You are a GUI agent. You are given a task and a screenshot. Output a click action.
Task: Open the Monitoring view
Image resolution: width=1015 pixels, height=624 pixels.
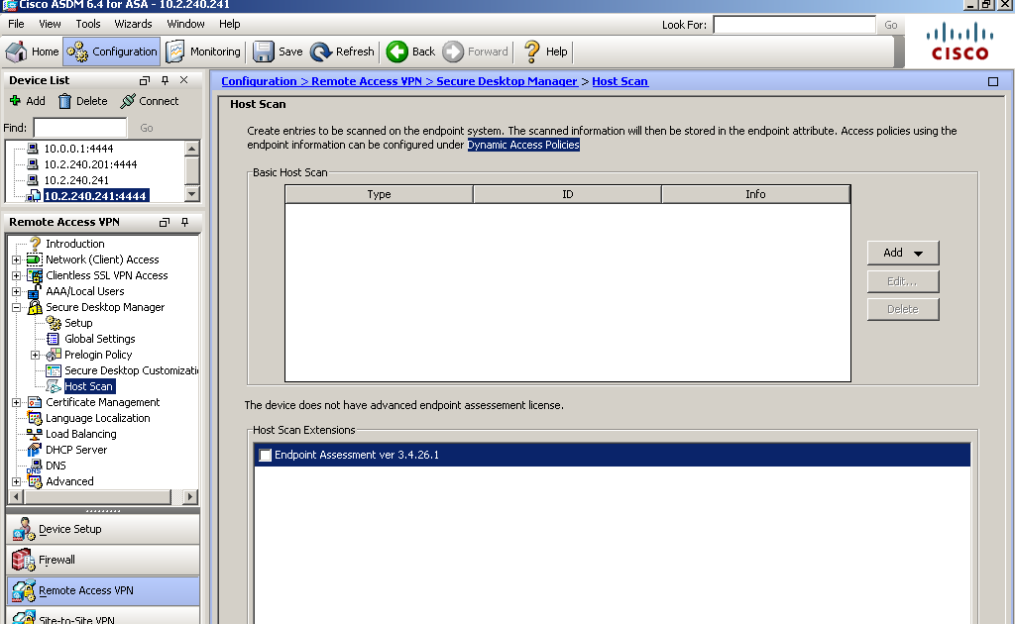point(203,52)
